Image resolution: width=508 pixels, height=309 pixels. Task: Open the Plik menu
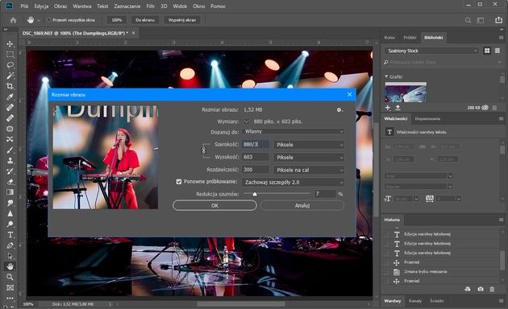tap(24, 6)
